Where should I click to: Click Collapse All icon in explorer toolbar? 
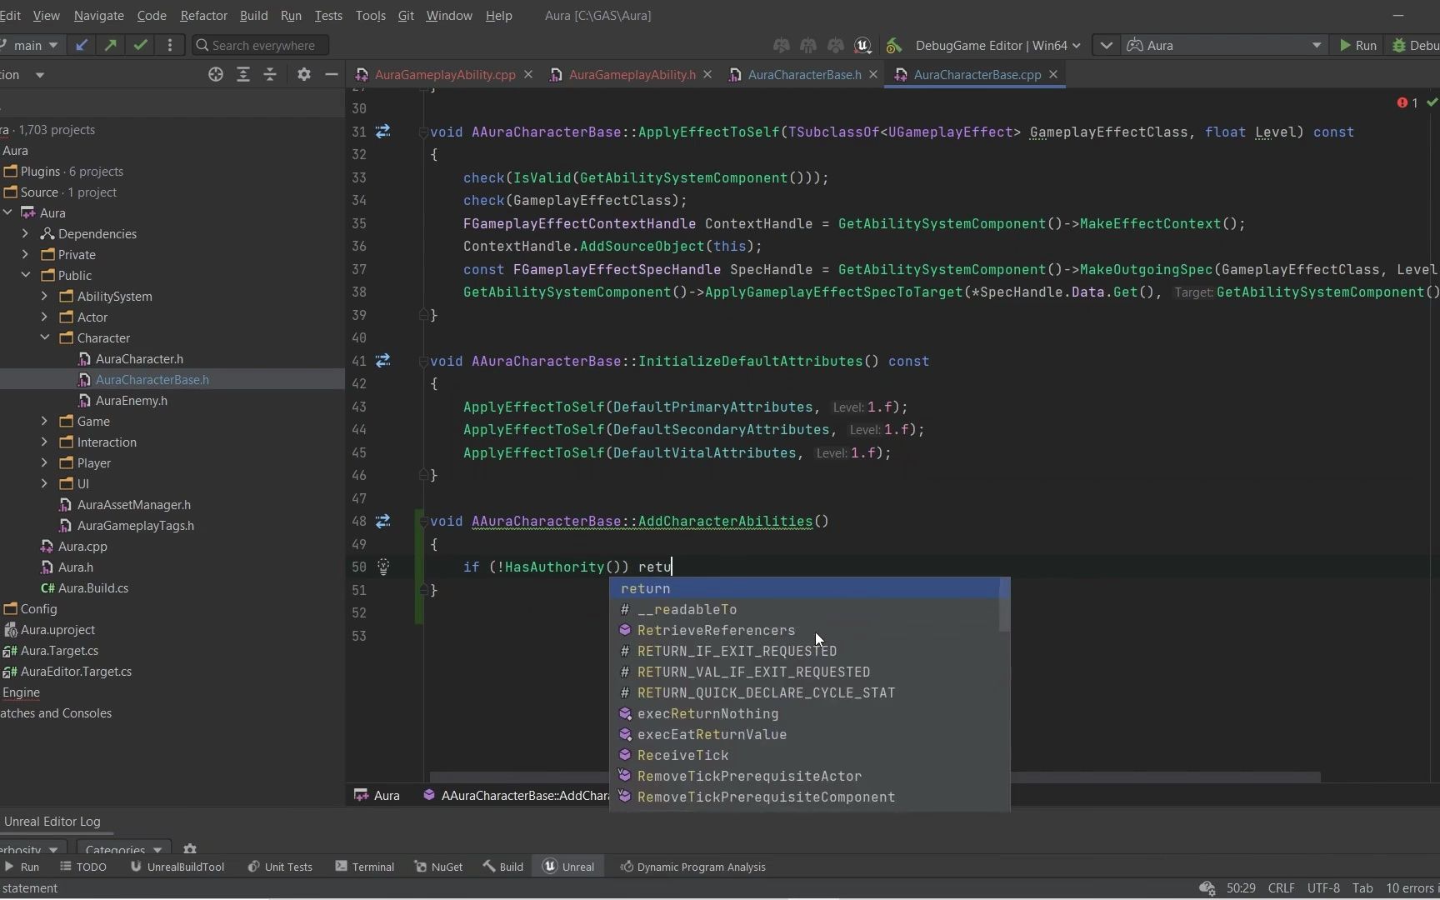270,75
